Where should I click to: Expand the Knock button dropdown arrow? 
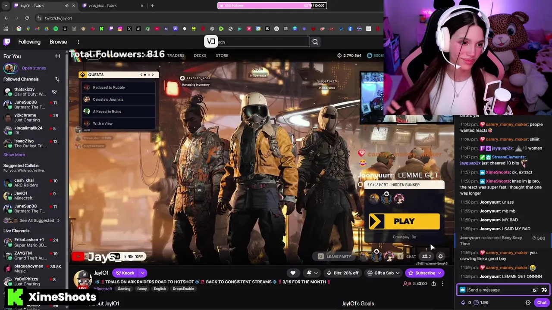(142, 273)
